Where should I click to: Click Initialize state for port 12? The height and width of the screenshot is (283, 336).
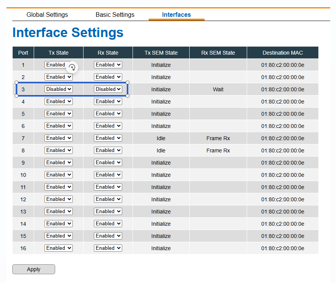pos(161,199)
